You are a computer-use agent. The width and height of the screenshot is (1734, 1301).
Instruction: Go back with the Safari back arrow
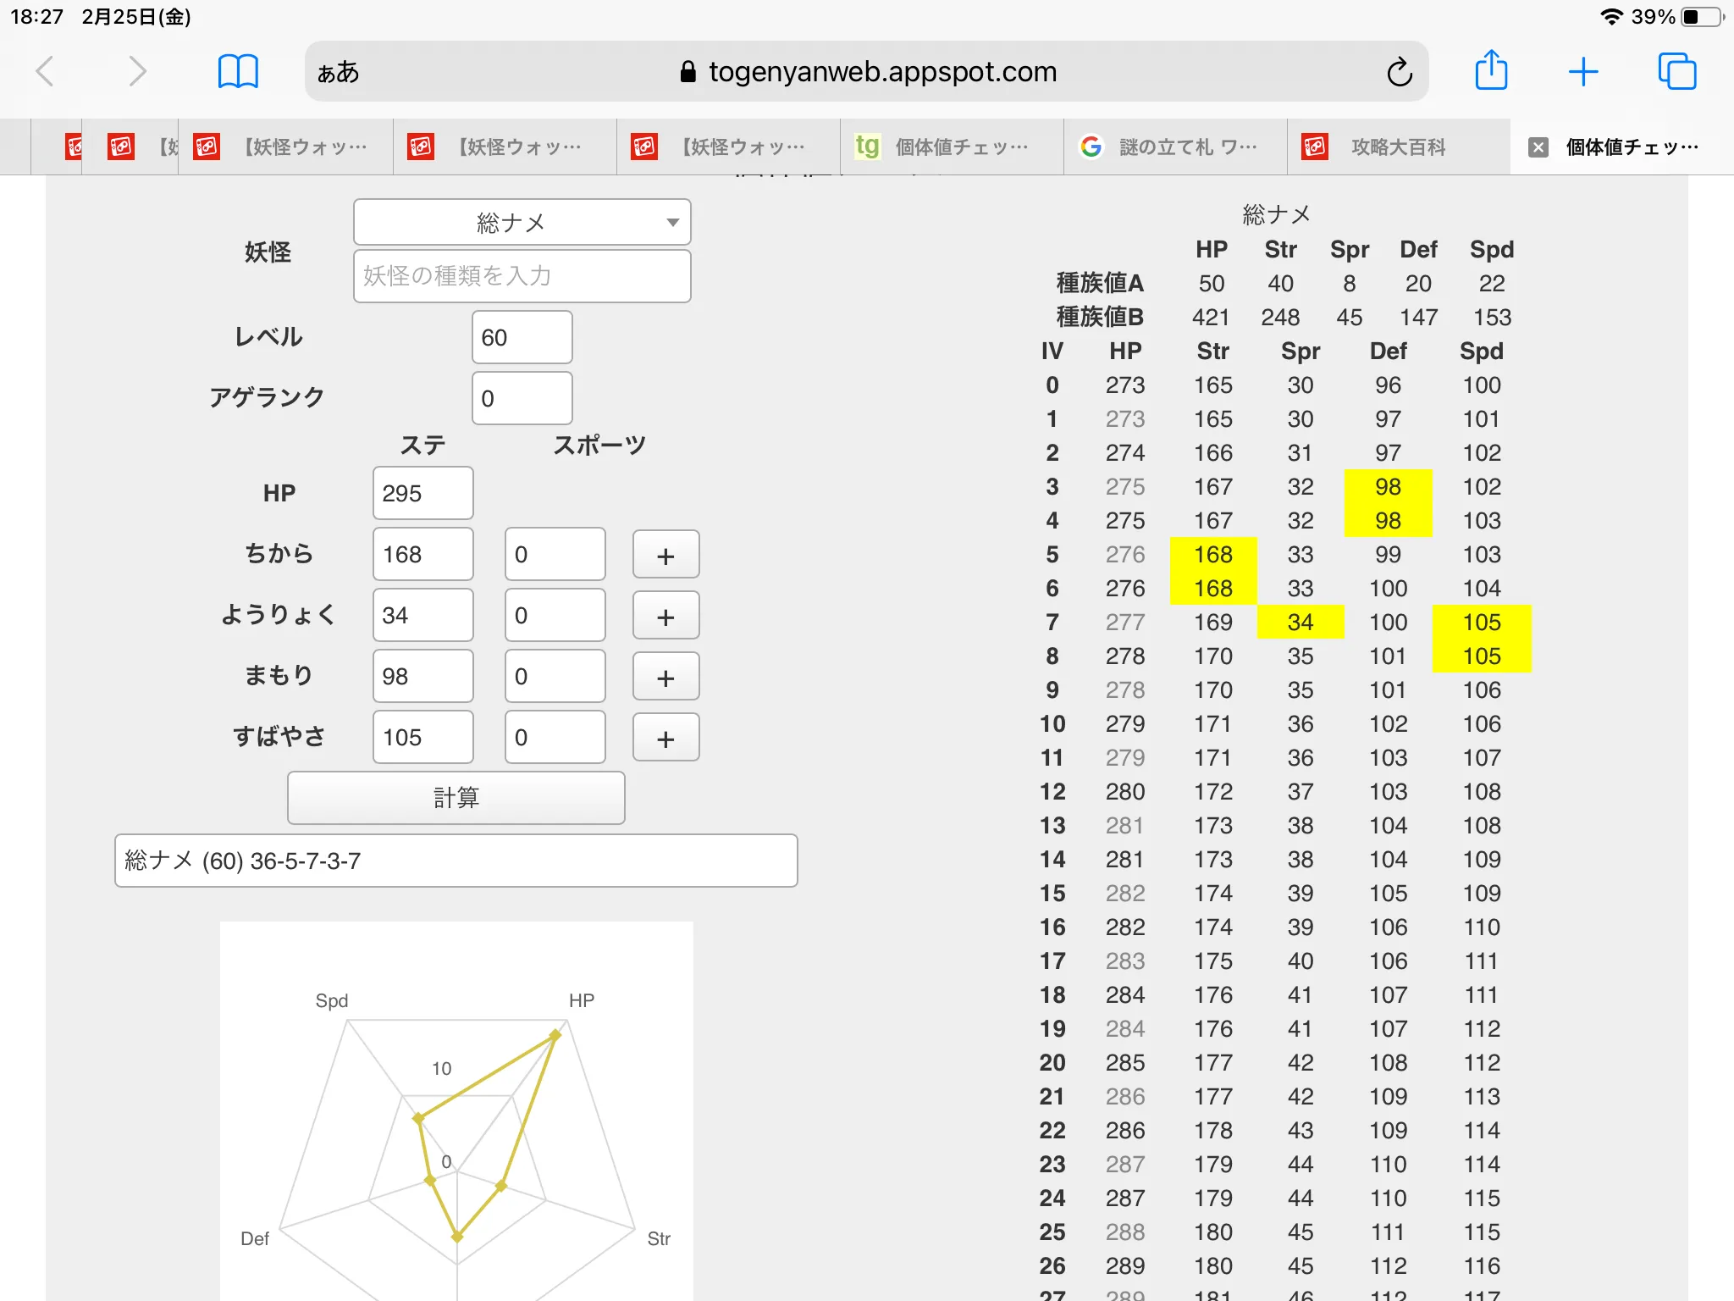[x=46, y=72]
